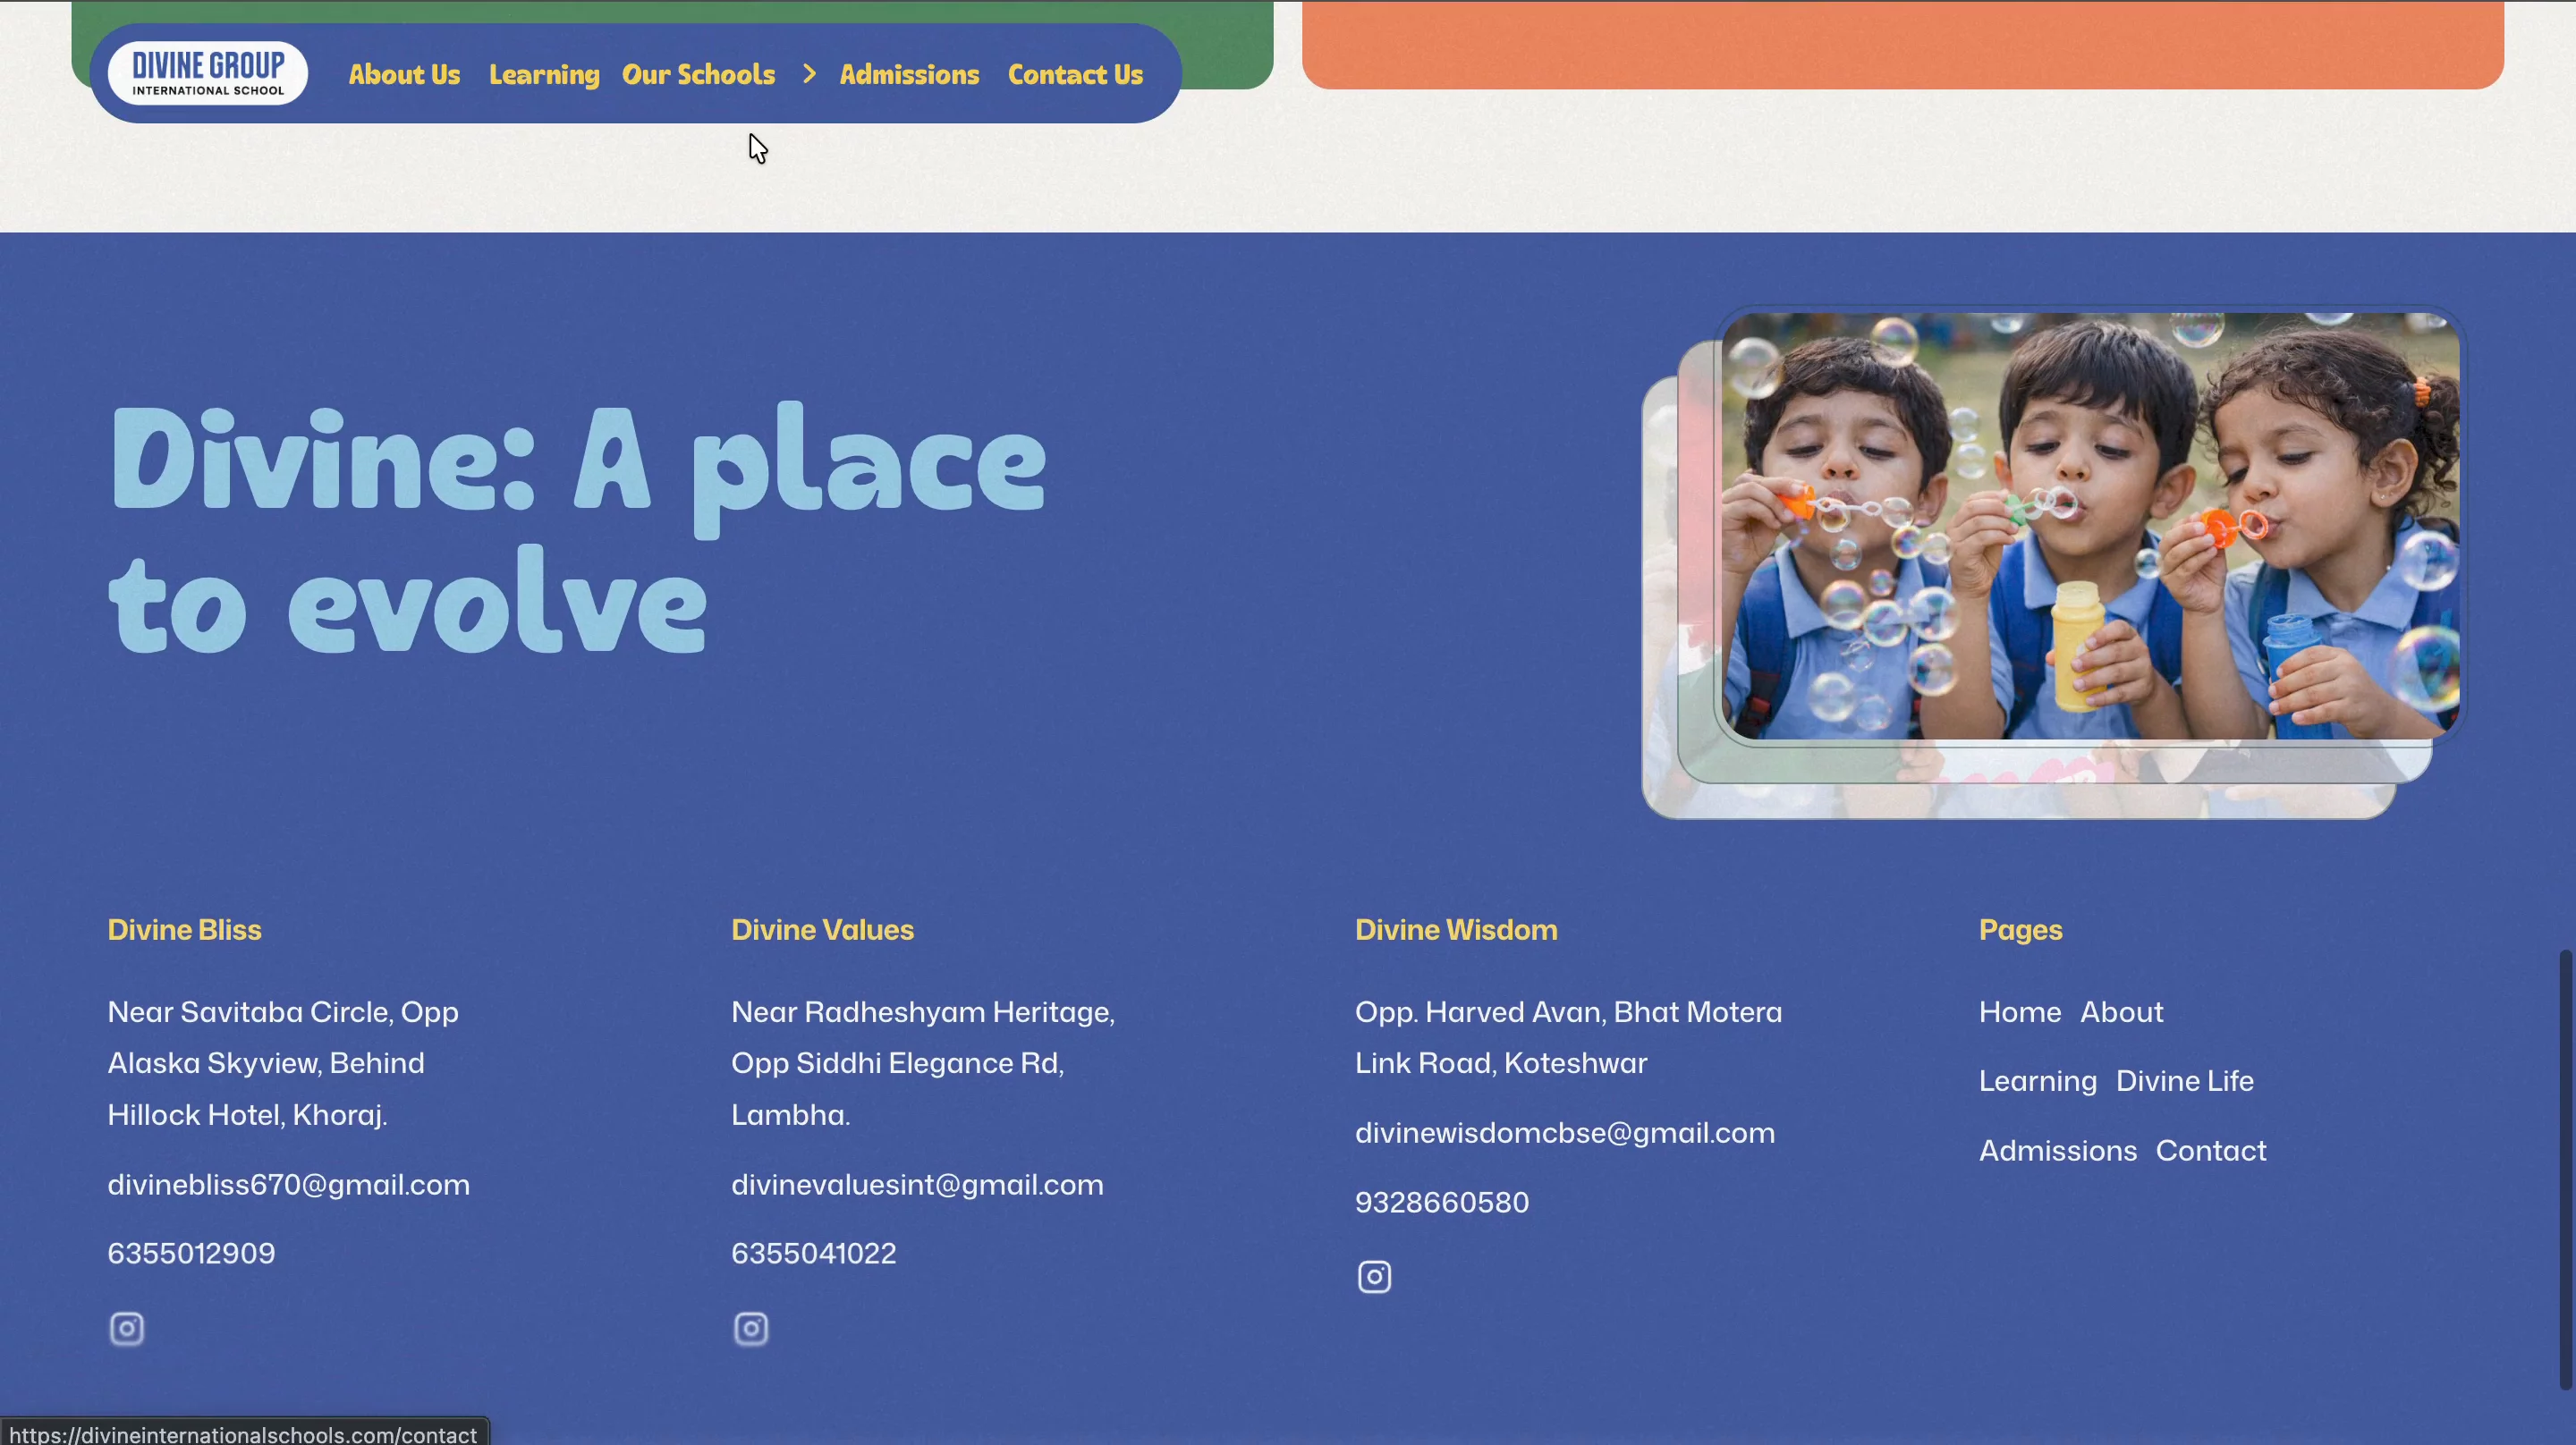Screen dimensions: 2576x1445
Task: Click the page vertical scrollbar
Action: (x=2566, y=1170)
